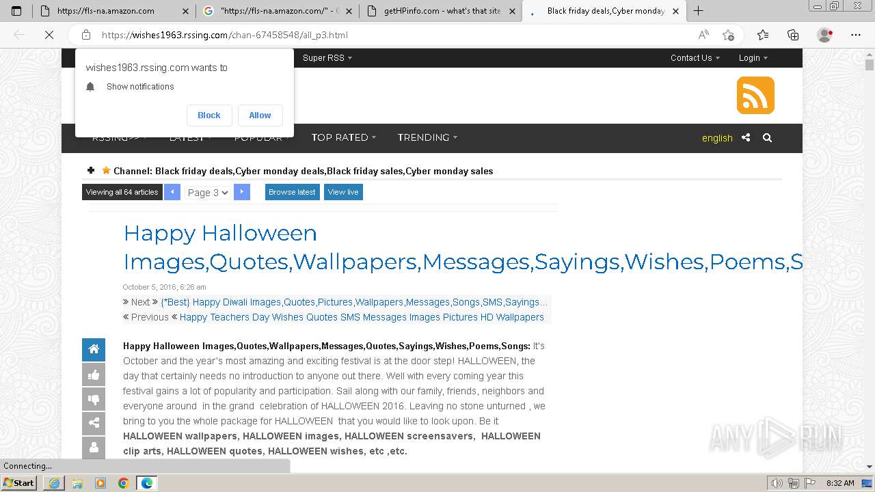
Task: Expand the Super RSS dropdown menu
Action: 327,58
